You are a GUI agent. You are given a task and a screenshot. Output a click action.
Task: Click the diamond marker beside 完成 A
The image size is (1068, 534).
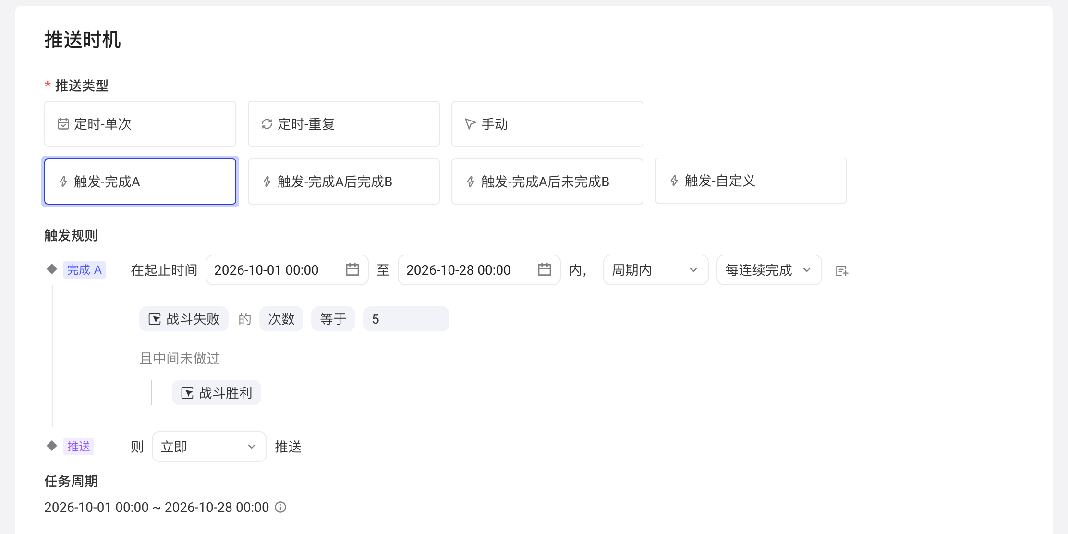click(52, 269)
